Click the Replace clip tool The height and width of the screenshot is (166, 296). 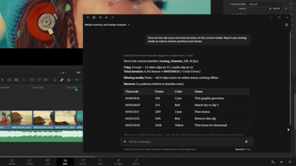click(46, 80)
